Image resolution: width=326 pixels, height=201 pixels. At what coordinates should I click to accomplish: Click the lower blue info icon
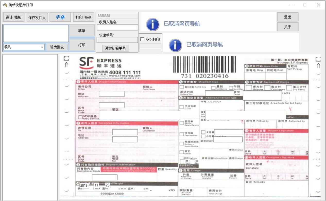point(175,45)
